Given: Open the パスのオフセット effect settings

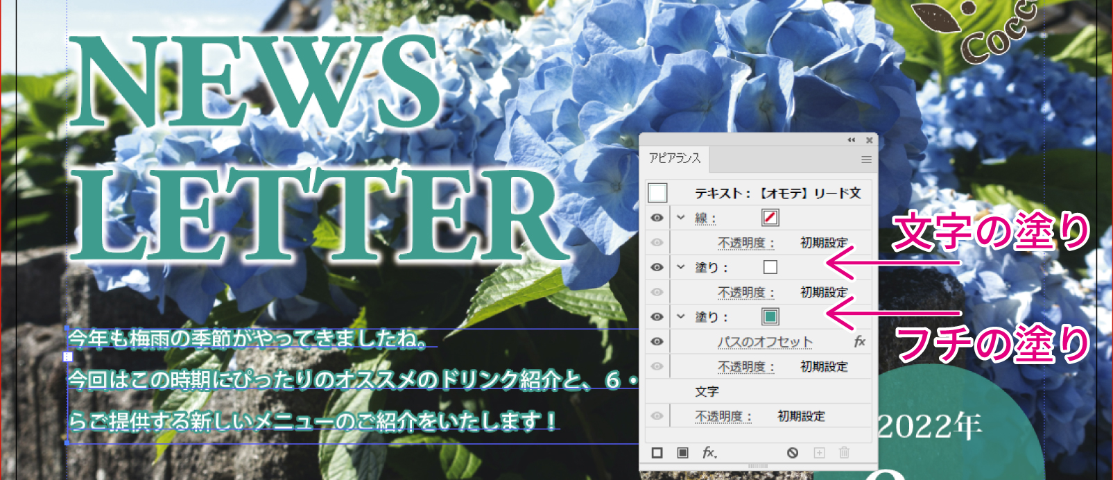Looking at the screenshot, I should (765, 342).
